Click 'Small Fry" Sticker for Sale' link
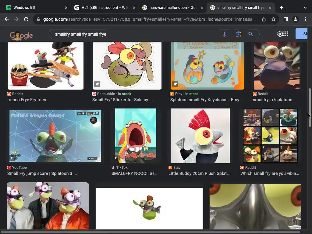 122,100
